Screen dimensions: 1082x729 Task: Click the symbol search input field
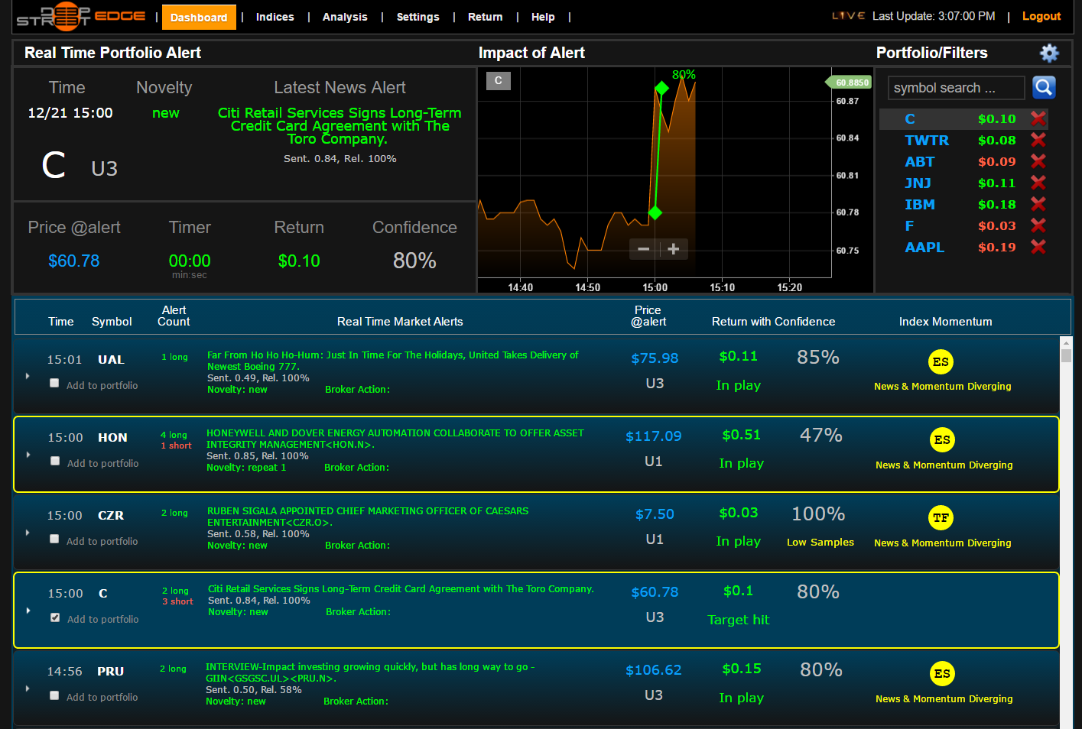point(955,88)
